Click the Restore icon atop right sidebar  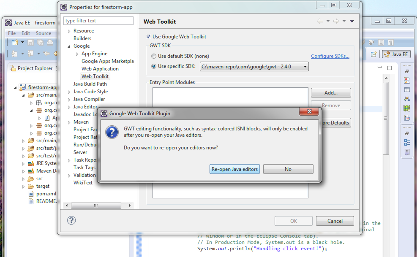(x=406, y=71)
